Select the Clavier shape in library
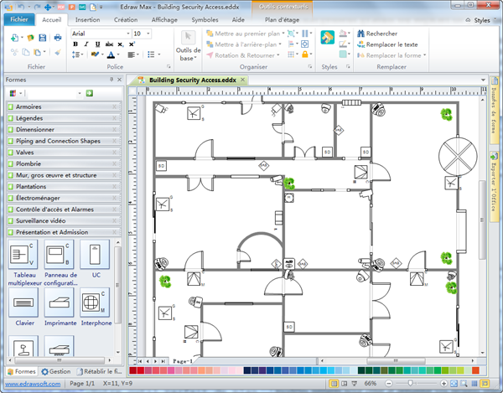The image size is (503, 393). point(23,302)
